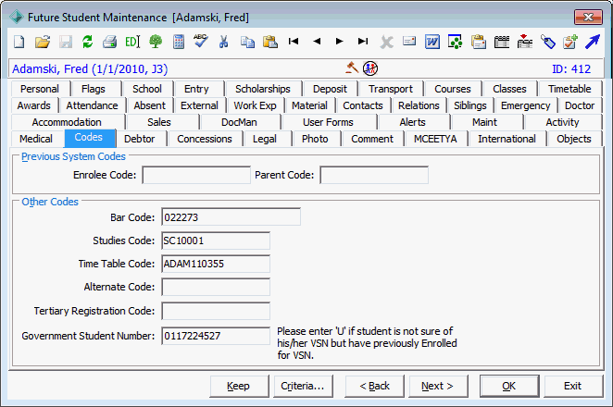Click the Parent Code field
Viewport: 613px width, 407px height.
[374, 175]
